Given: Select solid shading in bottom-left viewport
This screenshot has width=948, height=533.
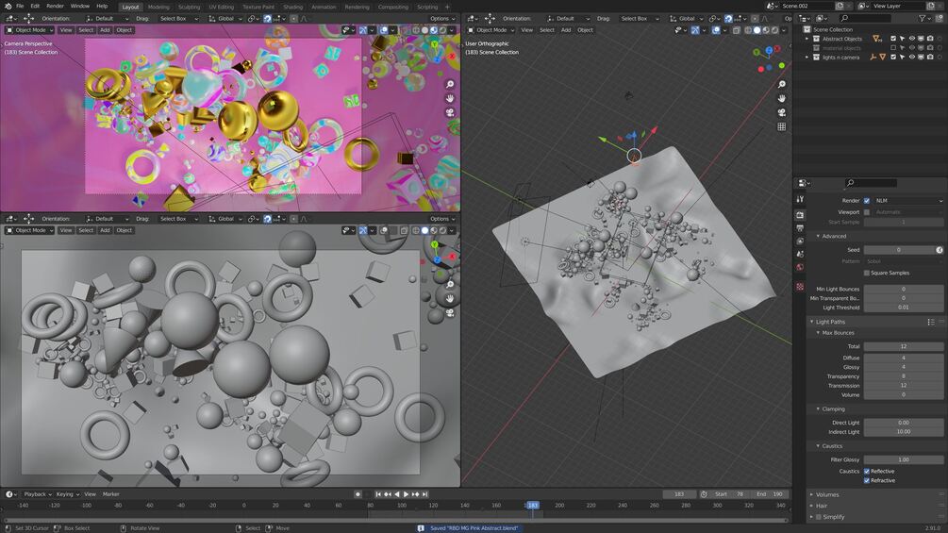Looking at the screenshot, I should point(425,230).
